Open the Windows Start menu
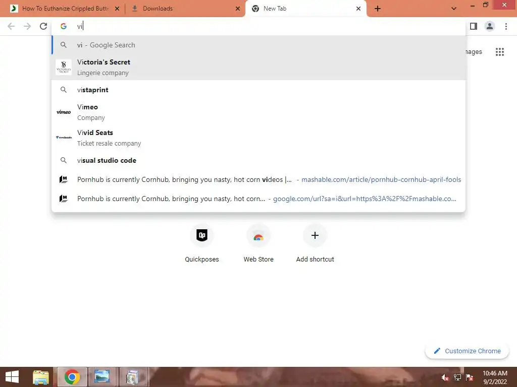The width and height of the screenshot is (517, 387). click(x=12, y=377)
